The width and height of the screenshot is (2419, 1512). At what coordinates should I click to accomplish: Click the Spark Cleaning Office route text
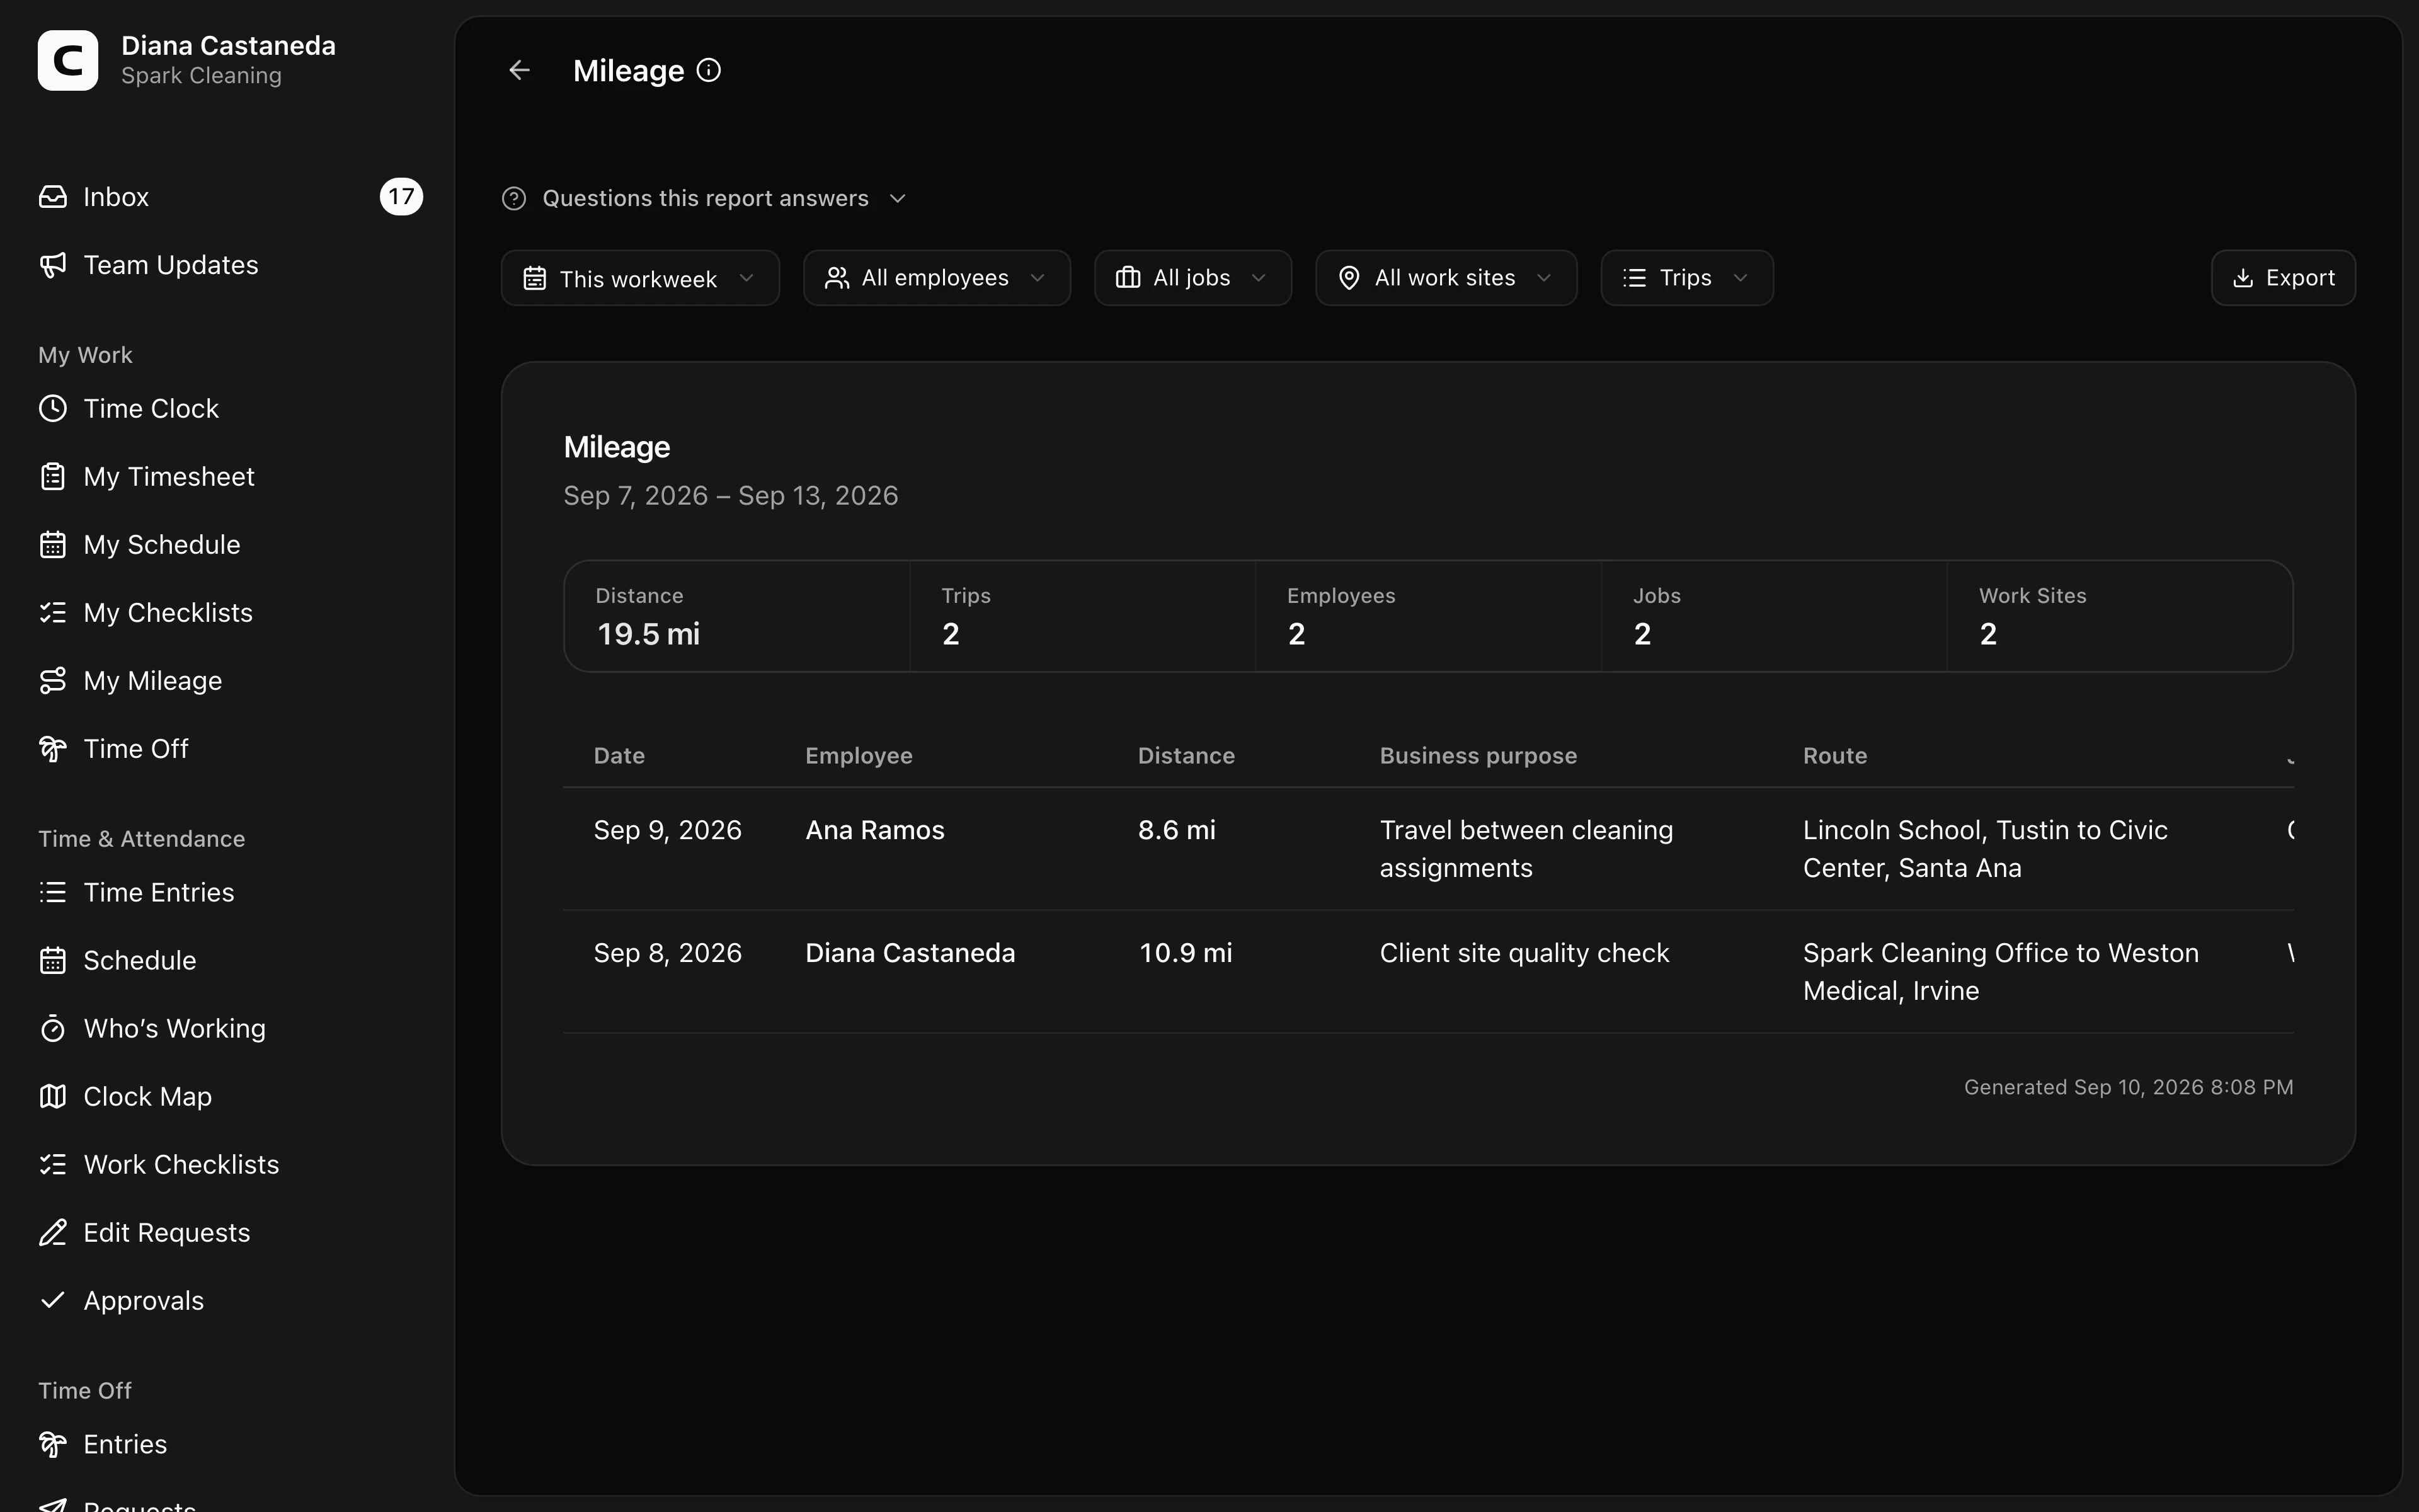click(2001, 972)
